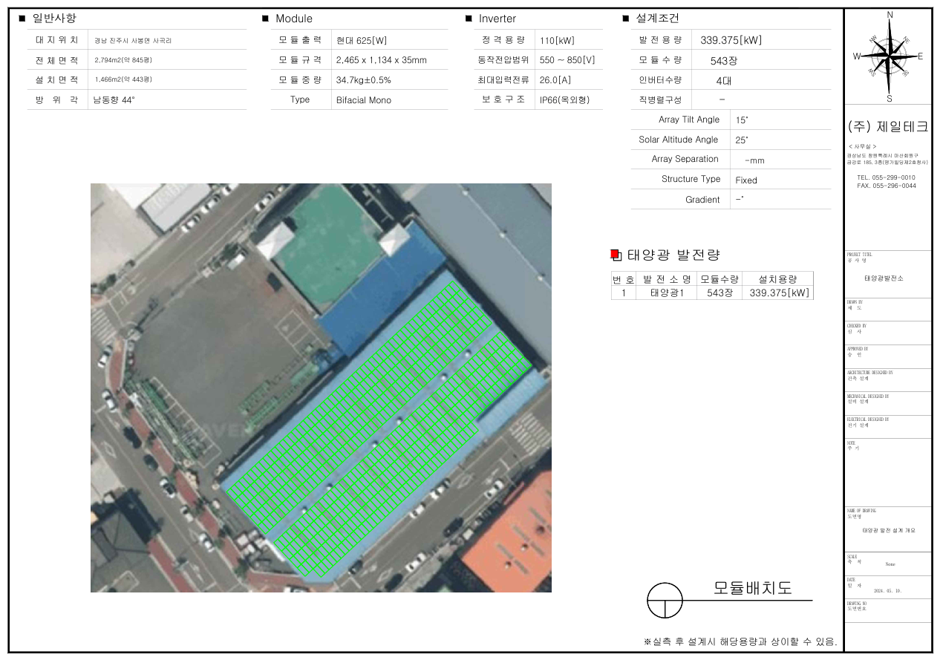The height and width of the screenshot is (663, 943).
Task: Click the compass rose north indicator
Action: coord(890,16)
